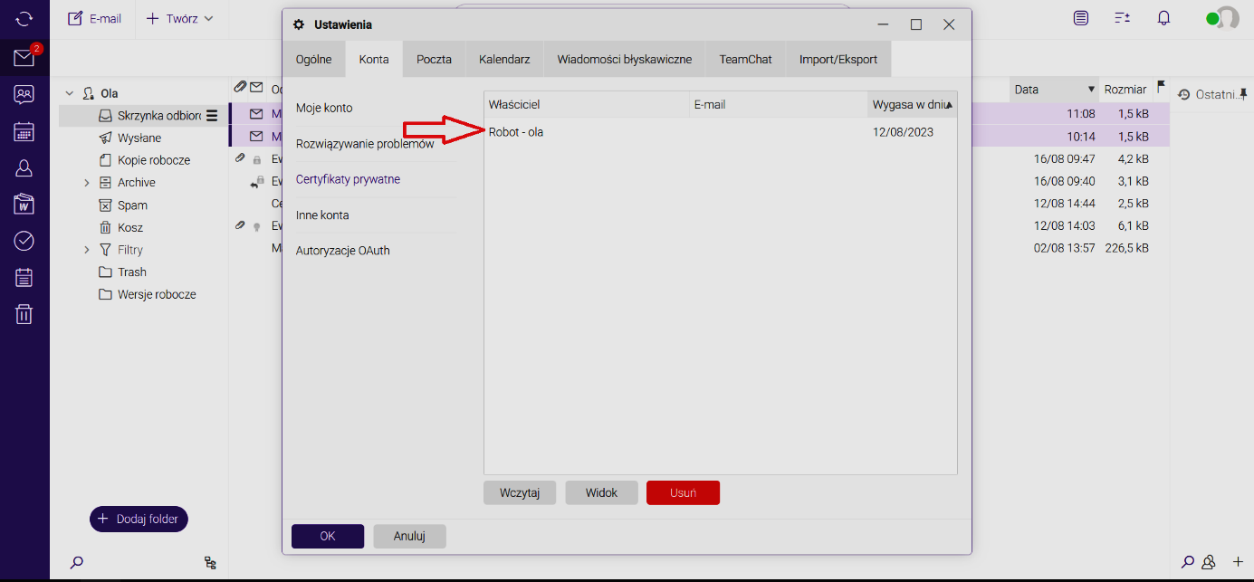
Task: Sort by Wygasa w dniu column header
Action: 911,105
